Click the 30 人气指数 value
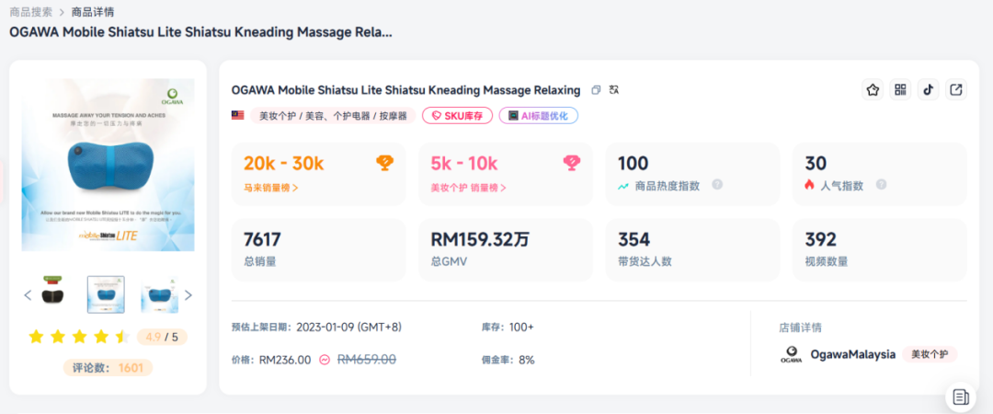This screenshot has height=414, width=993. pos(816,164)
